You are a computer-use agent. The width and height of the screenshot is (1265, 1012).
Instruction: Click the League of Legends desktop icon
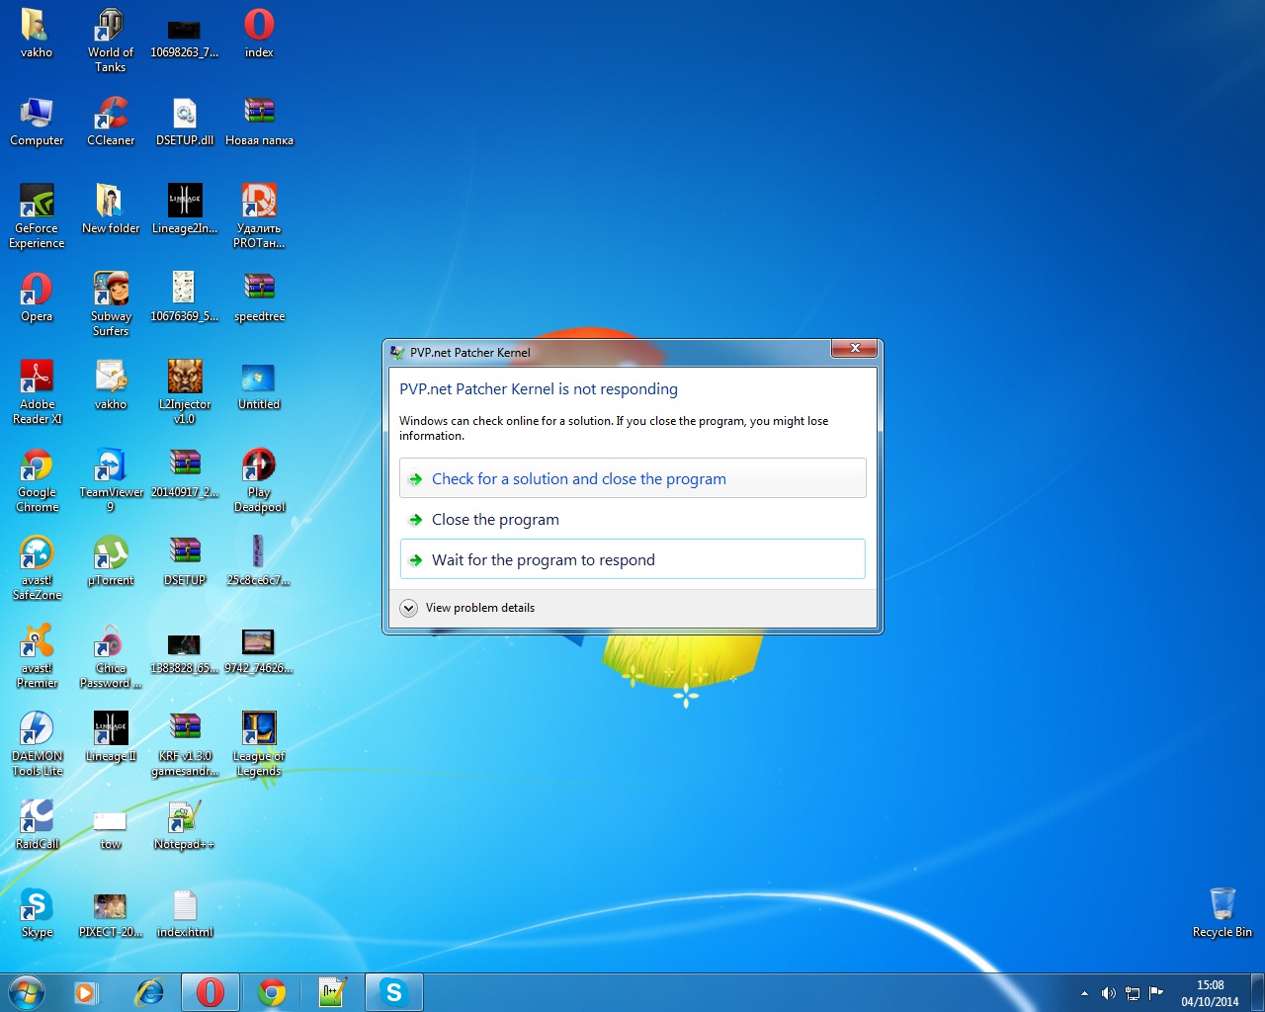pyautogui.click(x=259, y=730)
